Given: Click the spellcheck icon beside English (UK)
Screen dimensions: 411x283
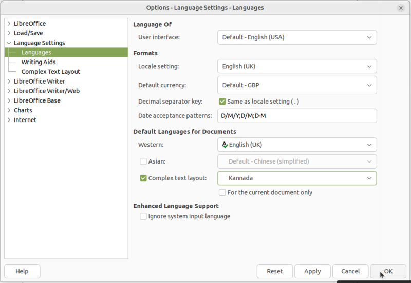Looking at the screenshot, I should tap(225, 145).
